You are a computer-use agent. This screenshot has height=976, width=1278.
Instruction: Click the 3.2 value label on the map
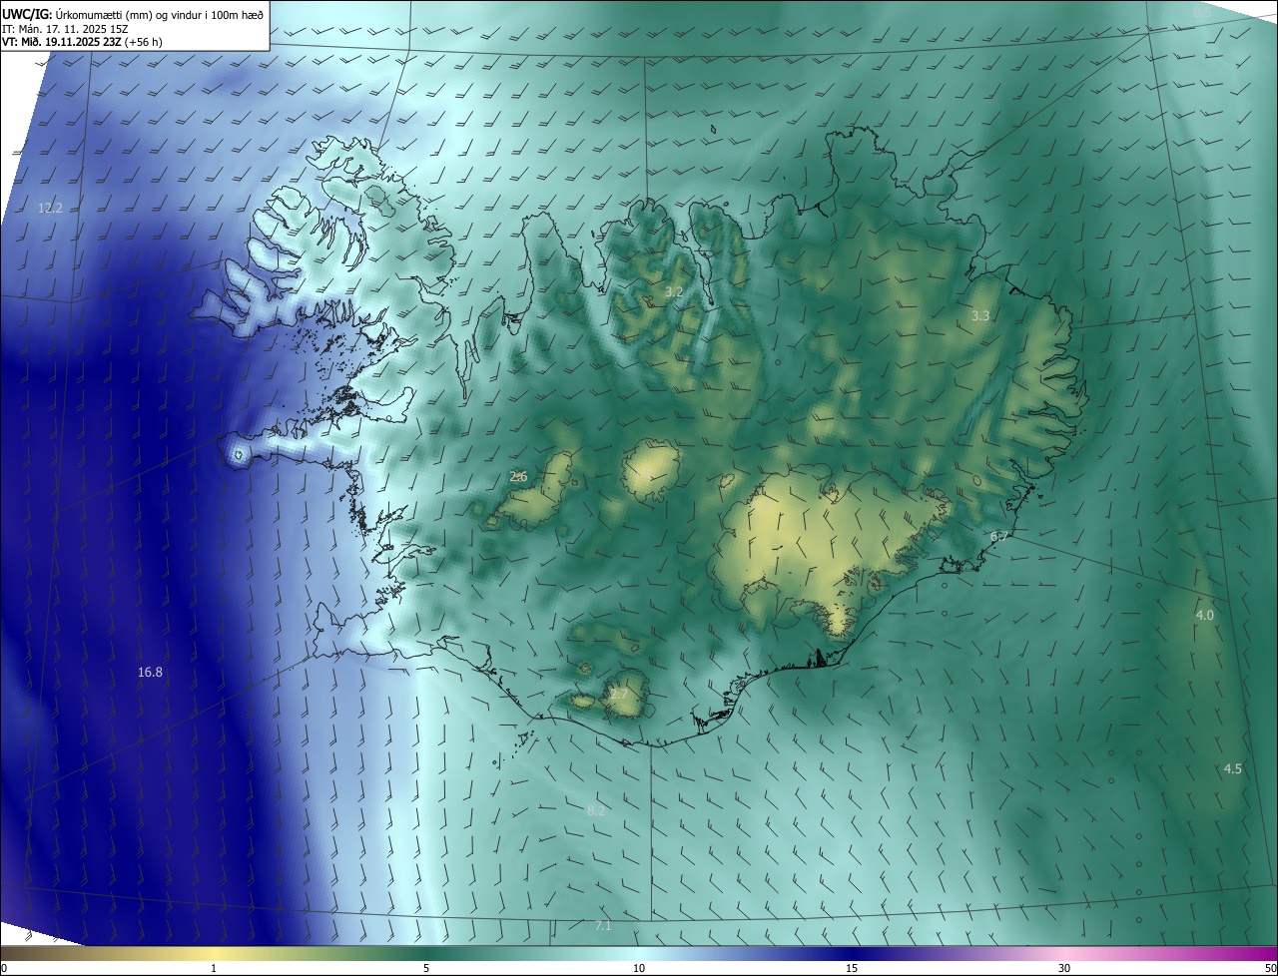tap(674, 291)
